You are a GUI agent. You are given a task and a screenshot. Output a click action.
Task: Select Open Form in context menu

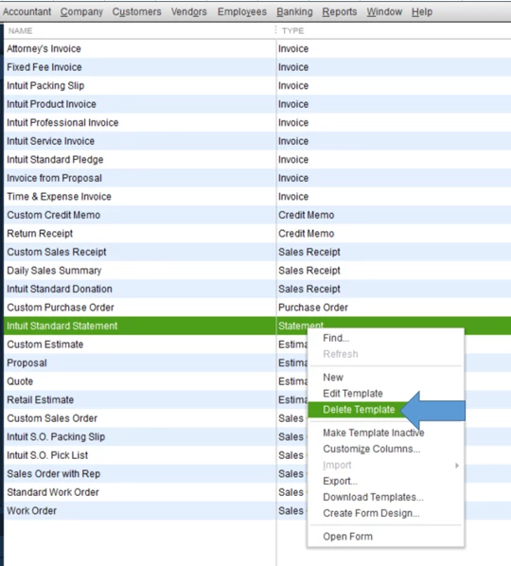347,537
